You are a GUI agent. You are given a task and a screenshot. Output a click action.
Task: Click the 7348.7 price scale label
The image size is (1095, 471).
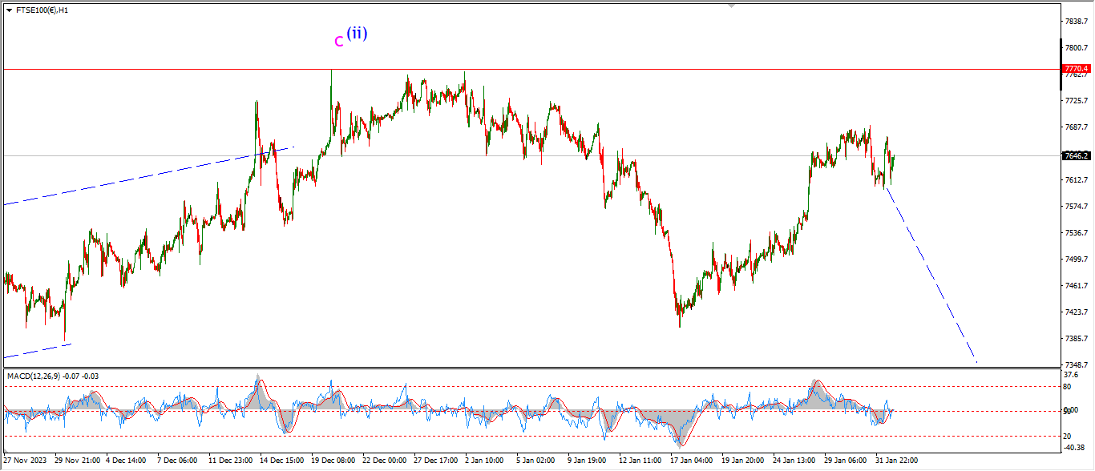point(1075,364)
